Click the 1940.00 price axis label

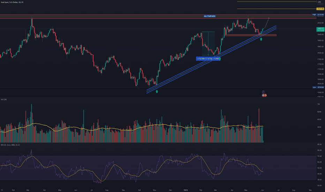click(320, 35)
